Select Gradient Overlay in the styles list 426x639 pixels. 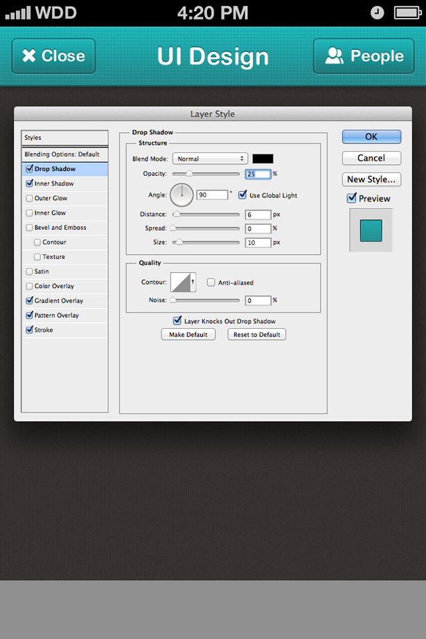coord(58,300)
